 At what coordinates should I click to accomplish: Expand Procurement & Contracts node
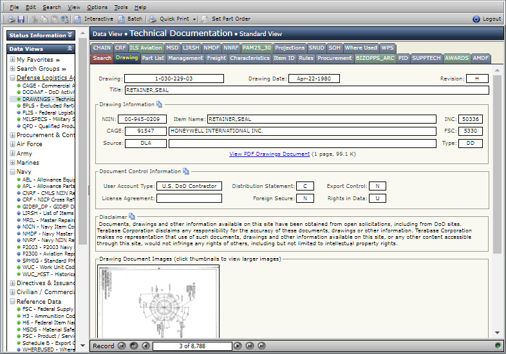click(13, 135)
